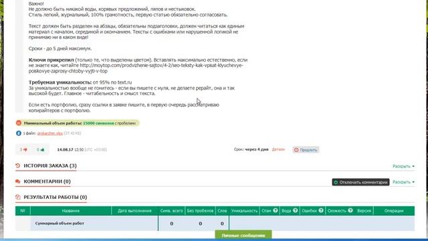Click the thumbs-up like counter
This screenshot has width=428, height=241.
(40, 150)
